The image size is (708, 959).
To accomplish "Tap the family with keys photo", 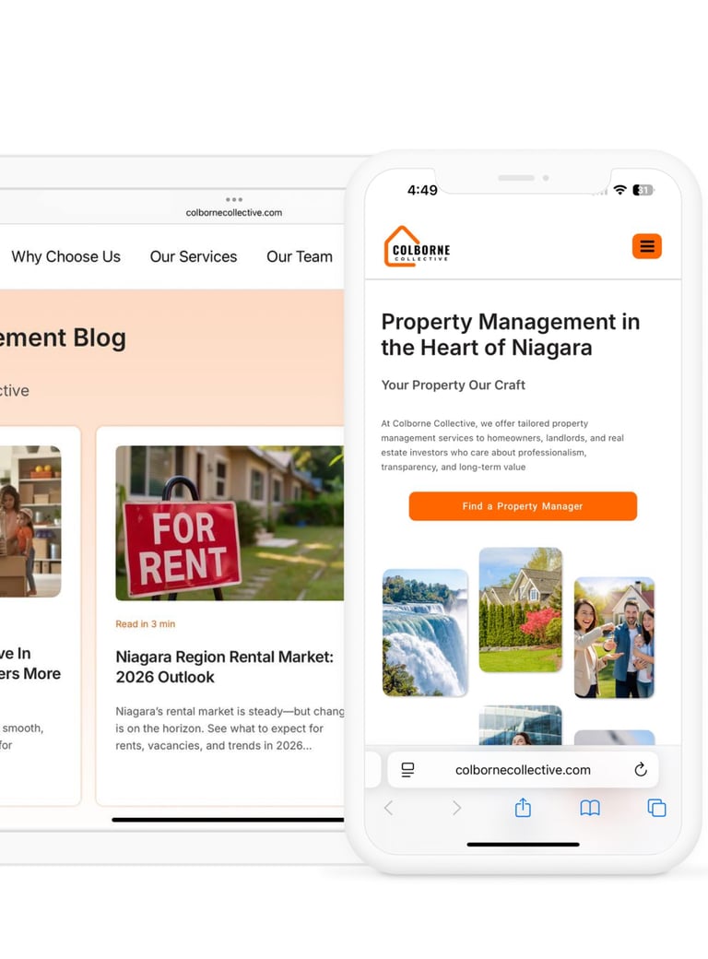I will [x=615, y=637].
